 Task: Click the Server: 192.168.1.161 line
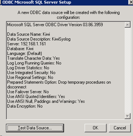pos(26,44)
